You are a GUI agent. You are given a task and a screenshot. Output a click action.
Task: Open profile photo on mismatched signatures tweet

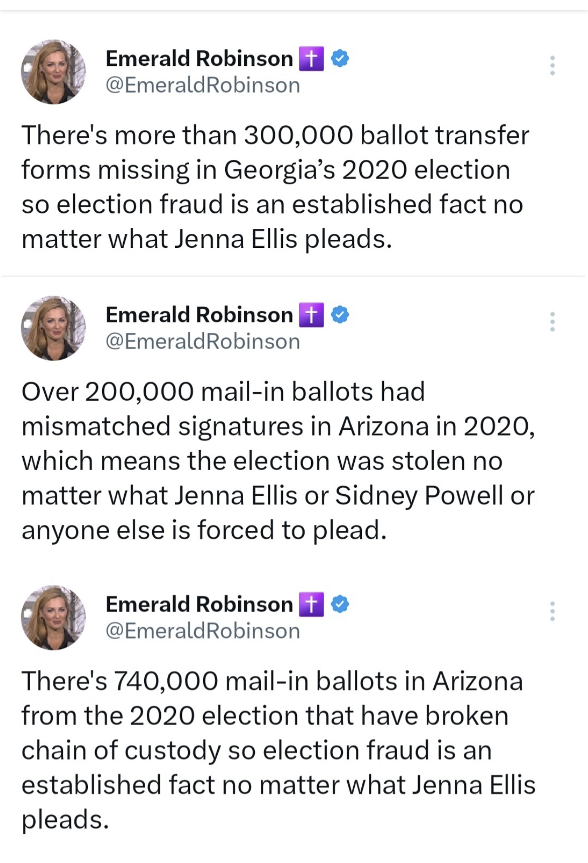[x=53, y=328]
